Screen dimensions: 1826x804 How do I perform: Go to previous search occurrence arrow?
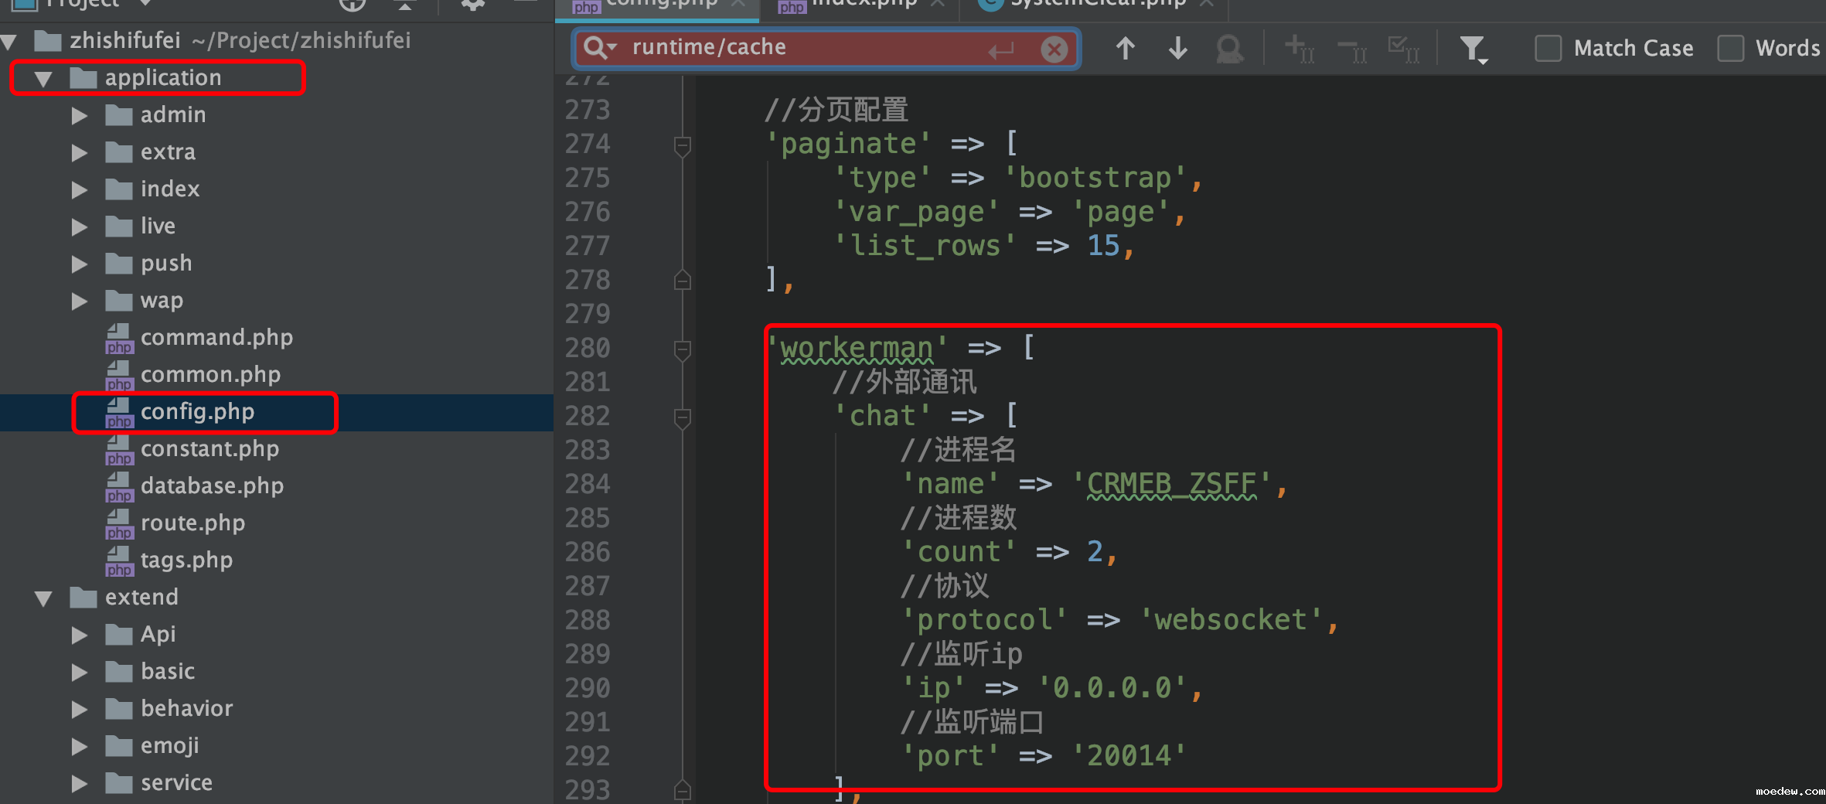click(1126, 49)
